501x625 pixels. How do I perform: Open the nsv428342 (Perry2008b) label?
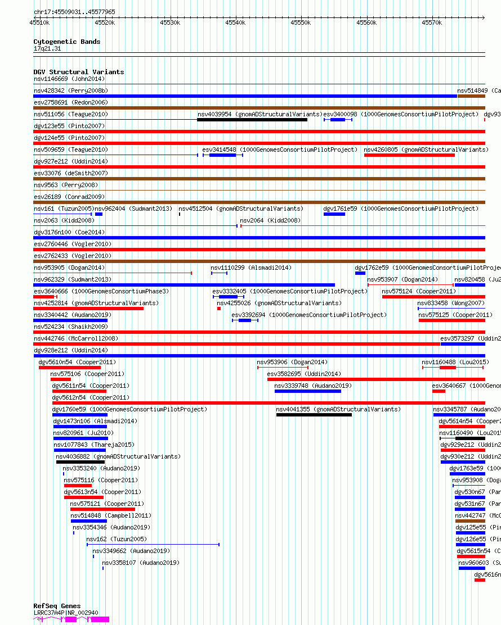71,90
